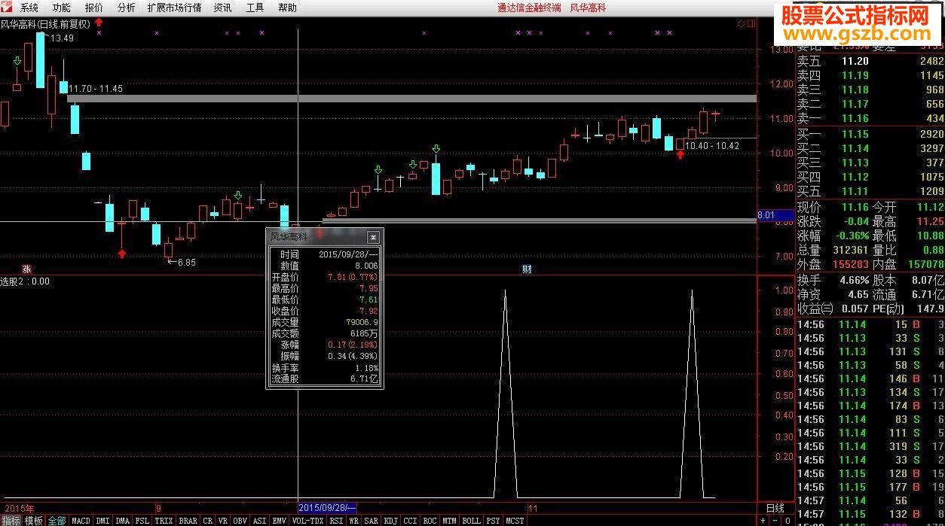This screenshot has width=945, height=526.
Task: Click the square window icon above the price axis
Action: pyautogui.click(x=750, y=23)
